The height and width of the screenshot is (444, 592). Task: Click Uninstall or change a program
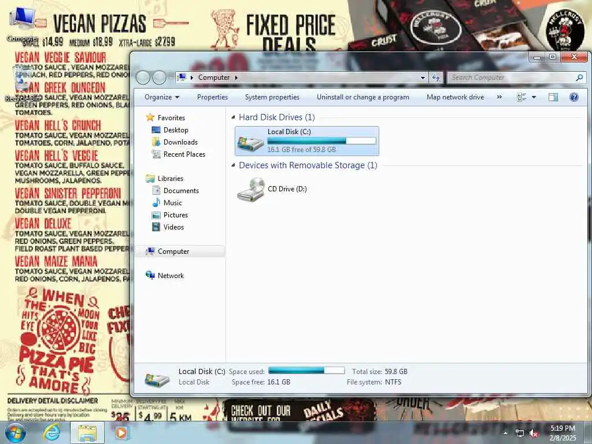[x=363, y=97]
